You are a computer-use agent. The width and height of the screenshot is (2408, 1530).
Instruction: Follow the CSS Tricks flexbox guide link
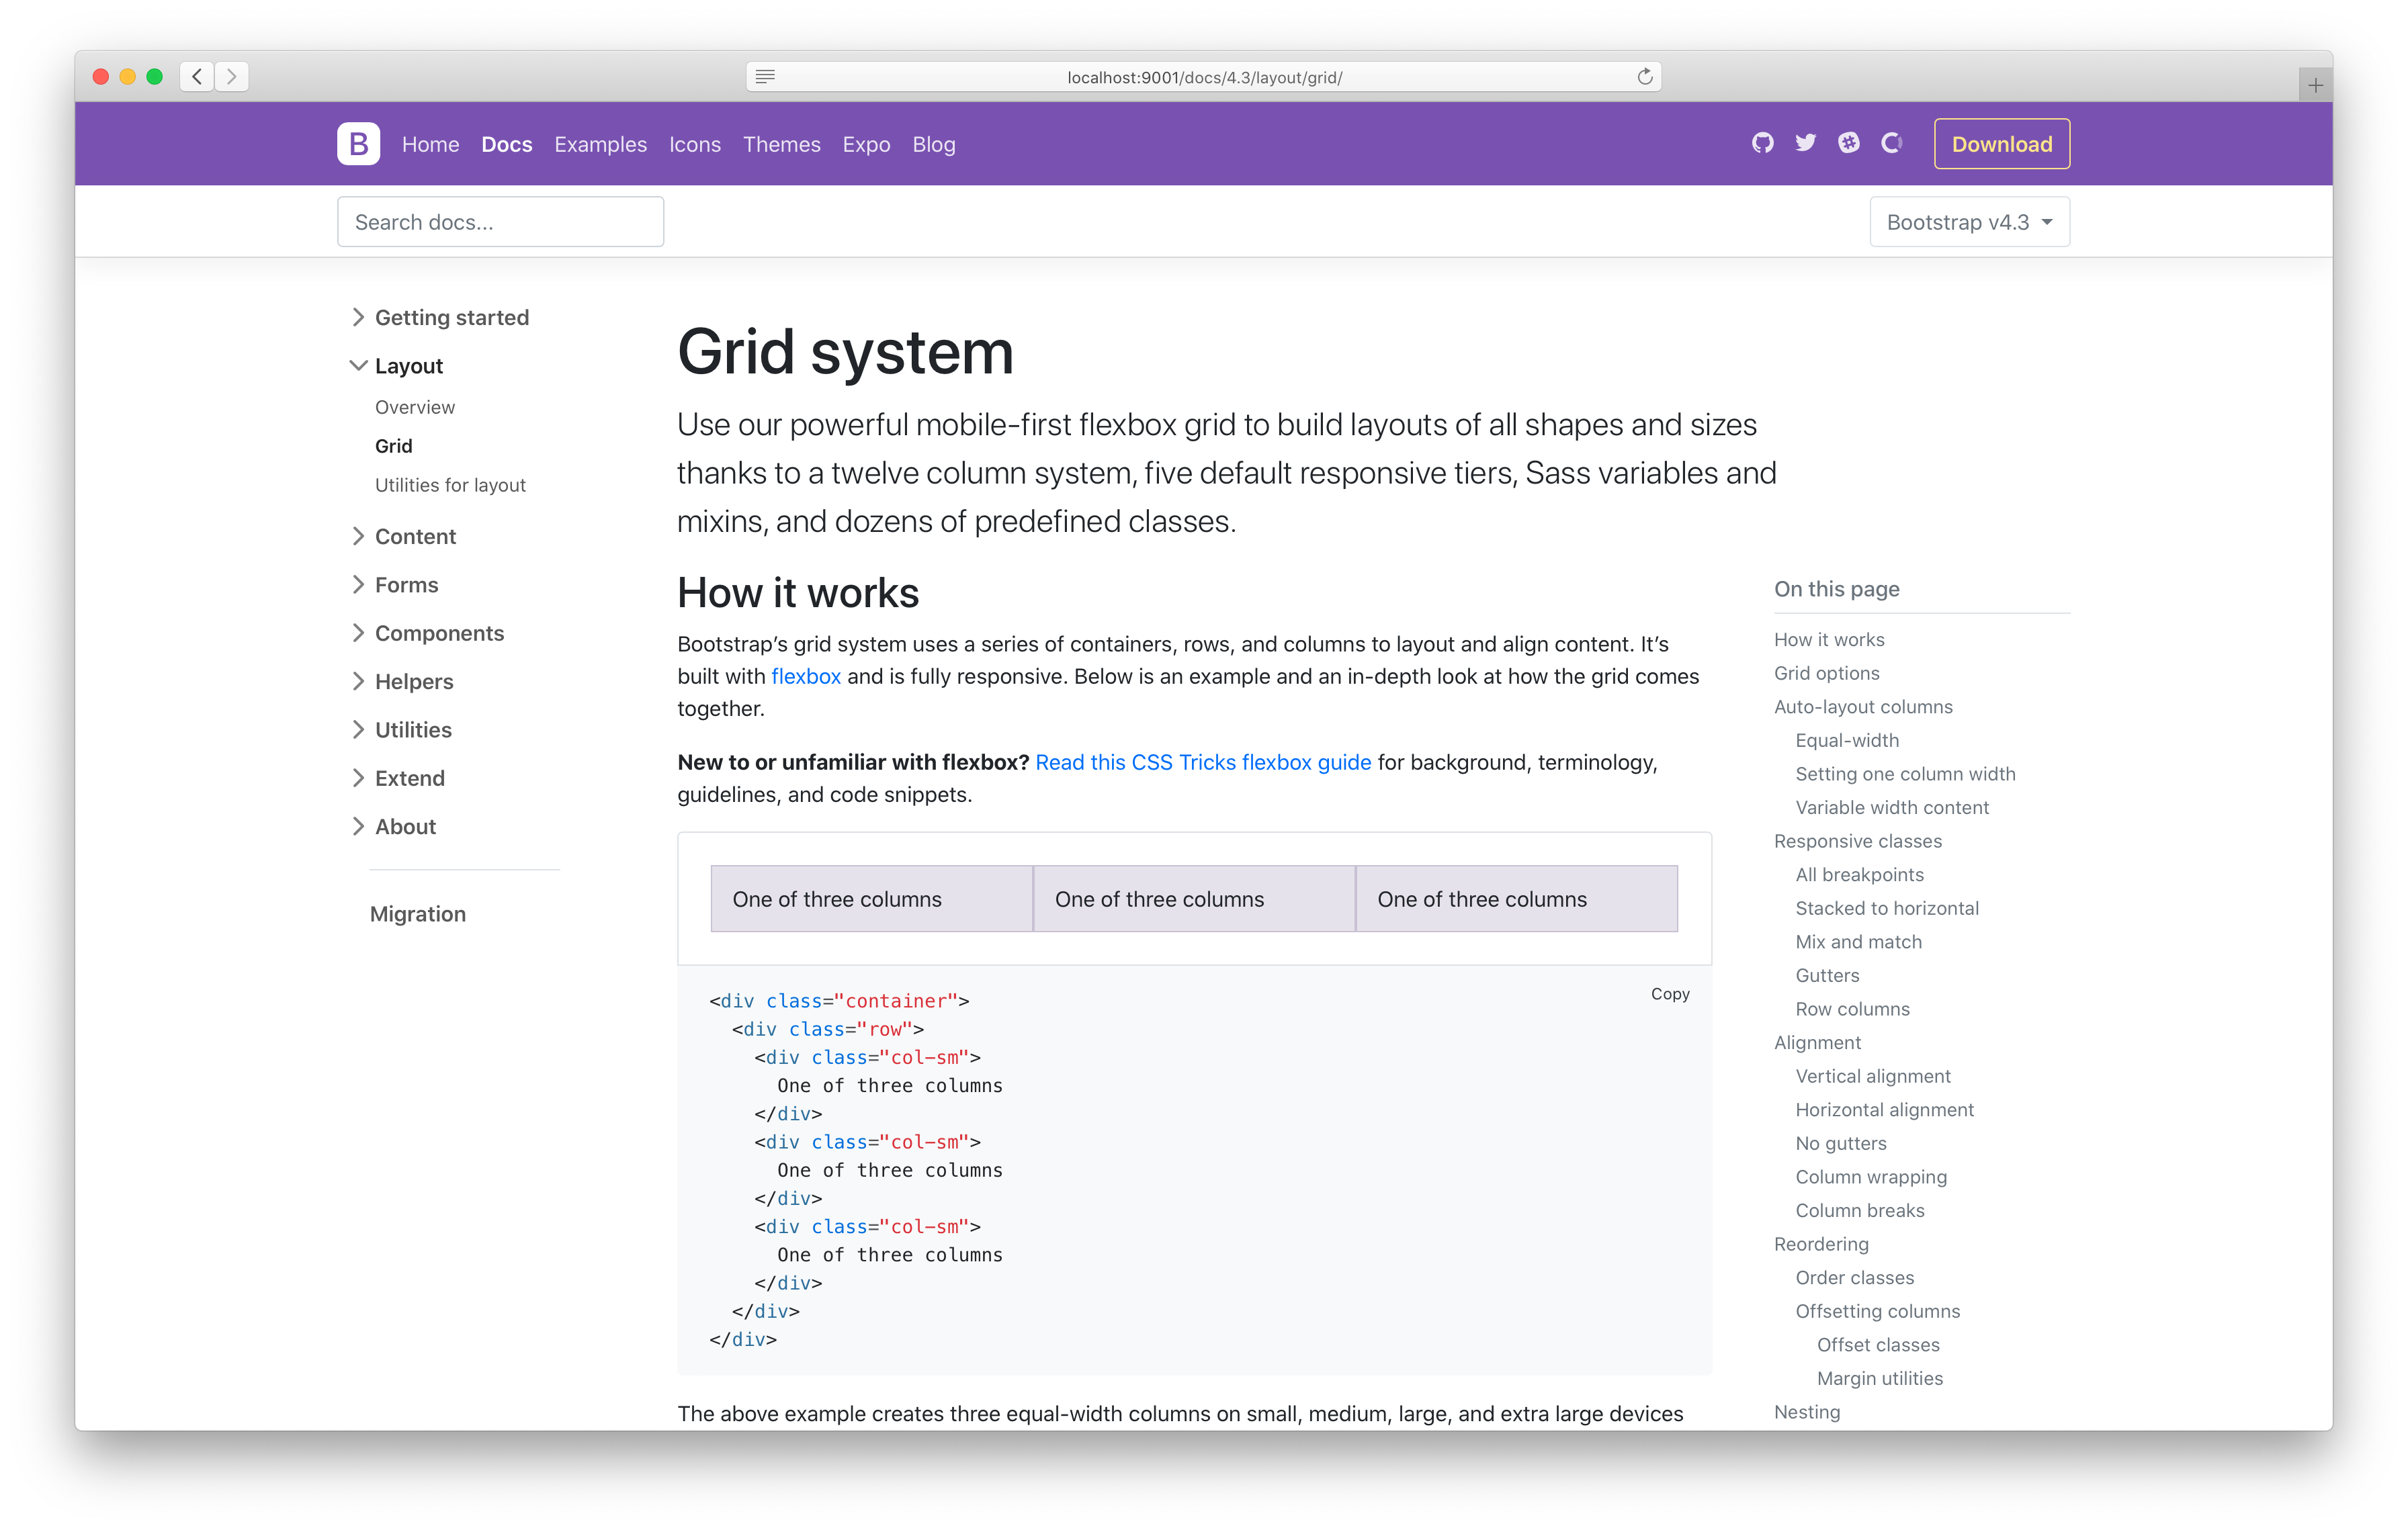coord(1202,762)
